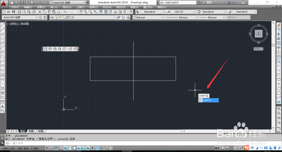
Task: Open the ByLayer linetype dropdown
Action: 181,17
